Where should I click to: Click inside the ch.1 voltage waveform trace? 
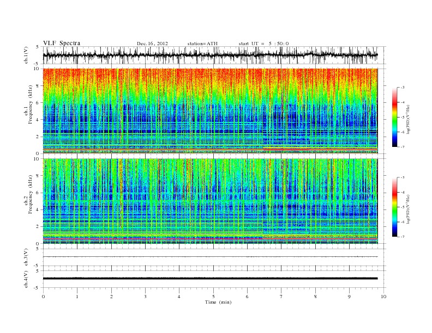[210, 55]
